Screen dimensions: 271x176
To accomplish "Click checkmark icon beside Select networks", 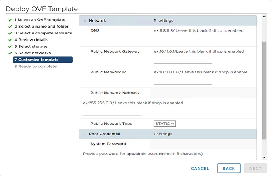I will pyautogui.click(x=10, y=53).
